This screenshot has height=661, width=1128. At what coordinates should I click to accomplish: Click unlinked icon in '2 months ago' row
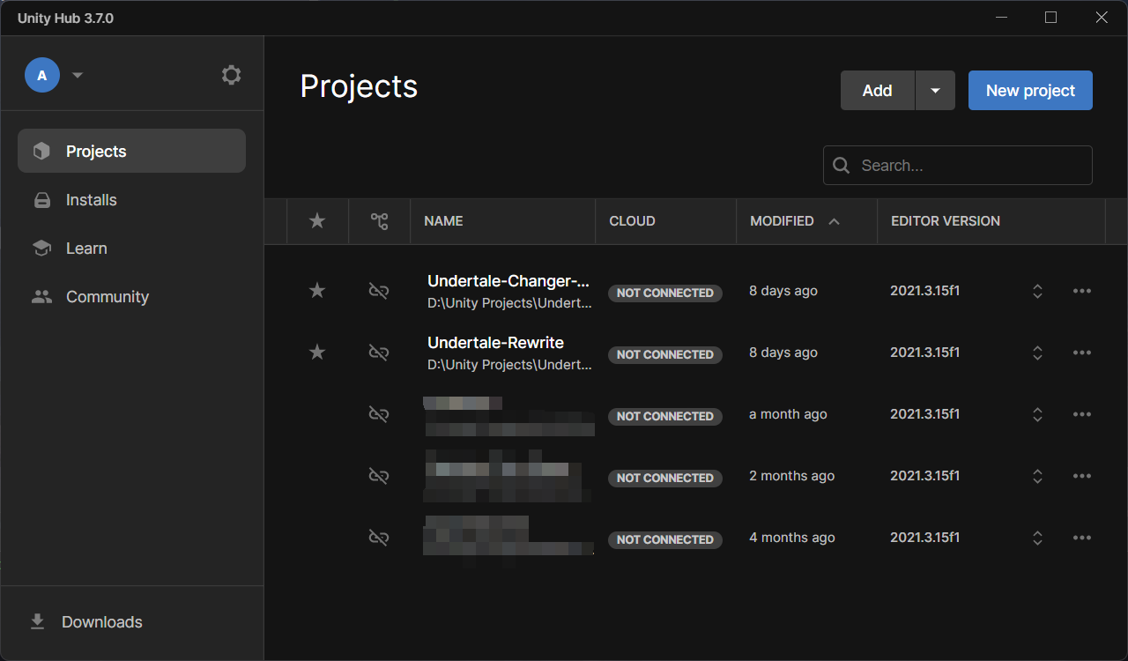(379, 476)
